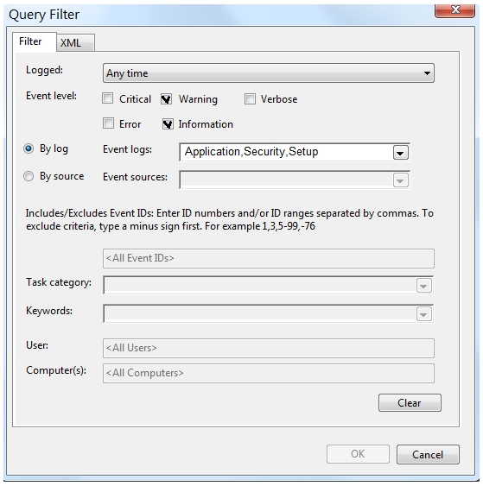Expand the Event logs dropdown arrow

pyautogui.click(x=400, y=153)
